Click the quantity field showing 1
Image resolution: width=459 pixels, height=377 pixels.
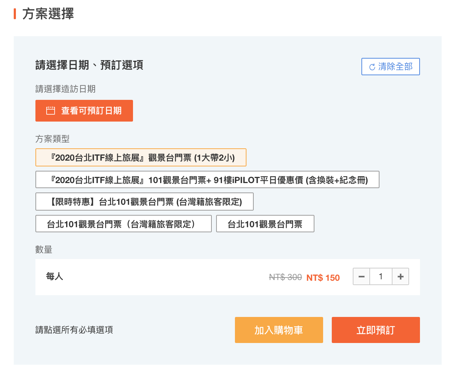pos(381,276)
